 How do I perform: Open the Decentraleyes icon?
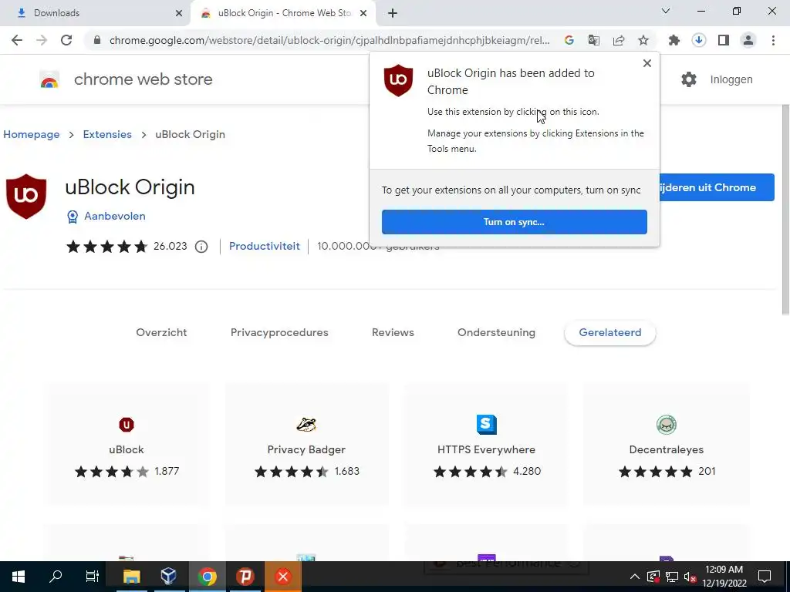pyautogui.click(x=667, y=425)
